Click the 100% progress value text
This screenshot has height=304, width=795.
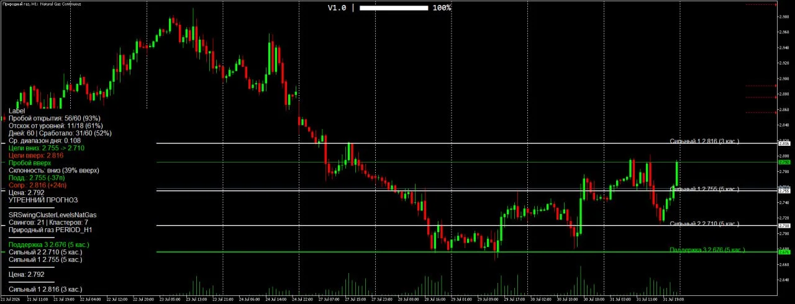pos(442,8)
